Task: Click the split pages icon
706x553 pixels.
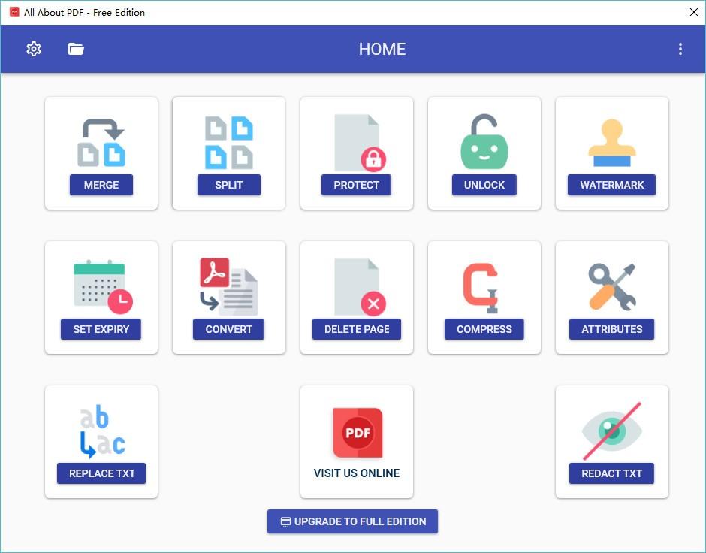Action: pos(229,143)
